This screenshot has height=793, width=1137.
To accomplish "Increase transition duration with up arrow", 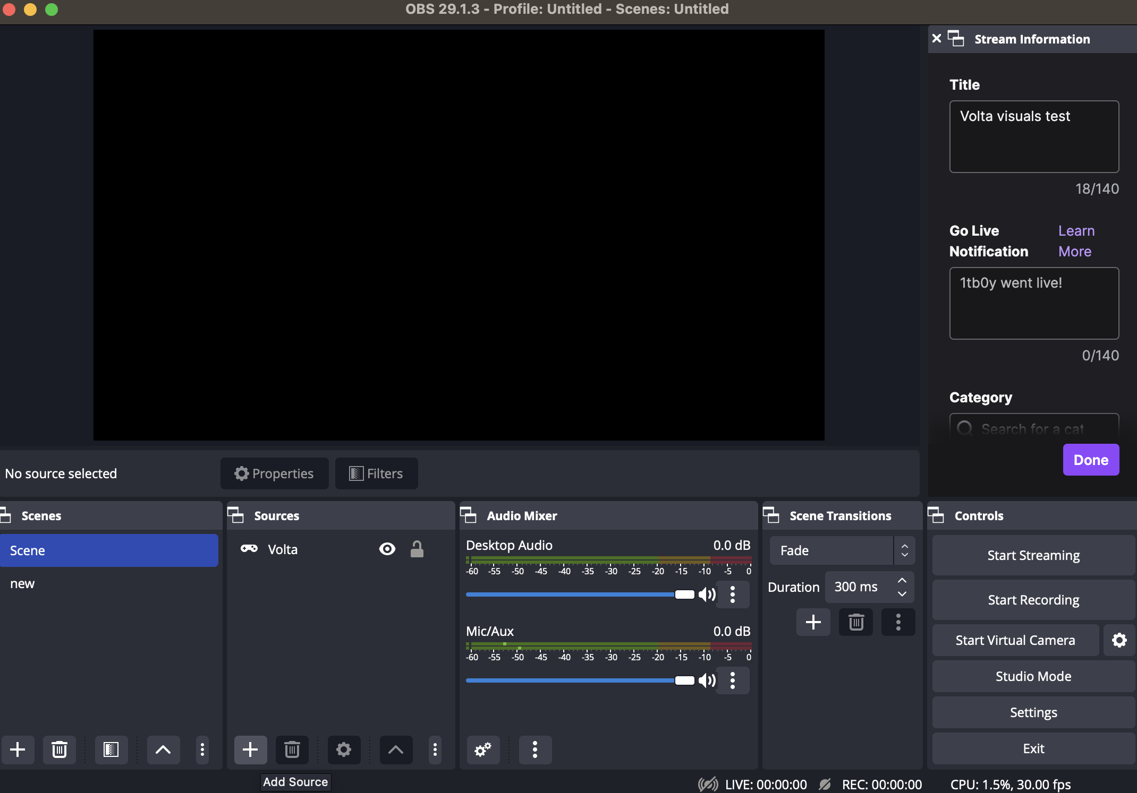I will (x=902, y=581).
